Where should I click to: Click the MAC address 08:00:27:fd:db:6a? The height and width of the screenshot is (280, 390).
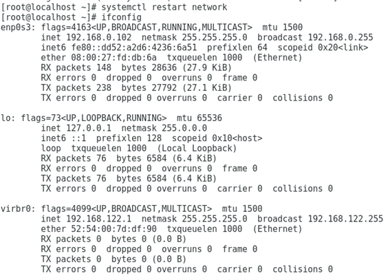114,57
